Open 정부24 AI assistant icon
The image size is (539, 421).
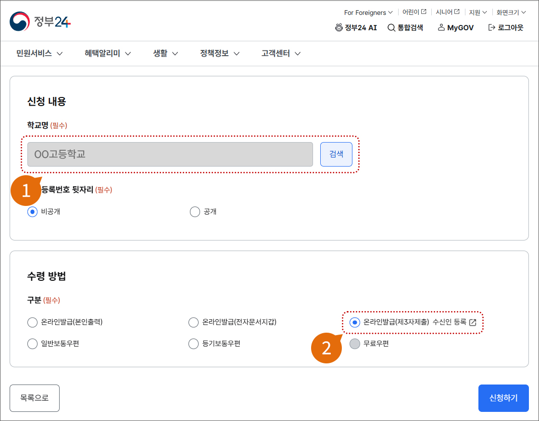coord(339,27)
